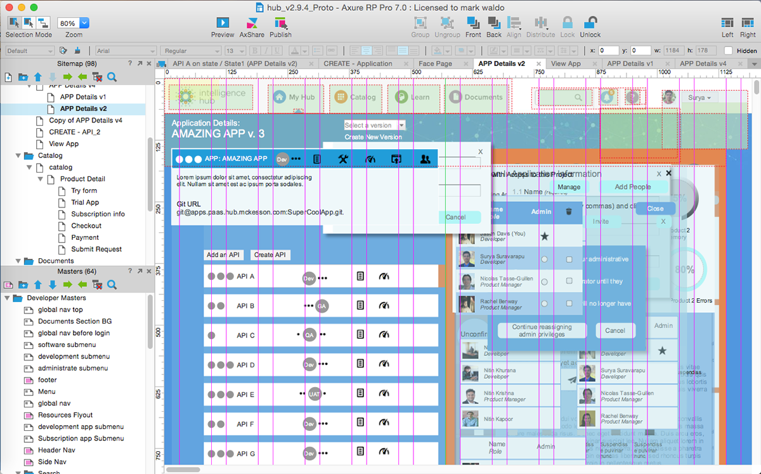The width and height of the screenshot is (761, 474).
Task: Move page up in Sitemap toolbar
Action: [x=38, y=77]
